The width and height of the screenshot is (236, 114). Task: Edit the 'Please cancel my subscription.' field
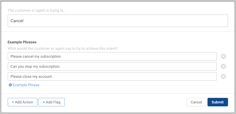pyautogui.click(x=112, y=56)
